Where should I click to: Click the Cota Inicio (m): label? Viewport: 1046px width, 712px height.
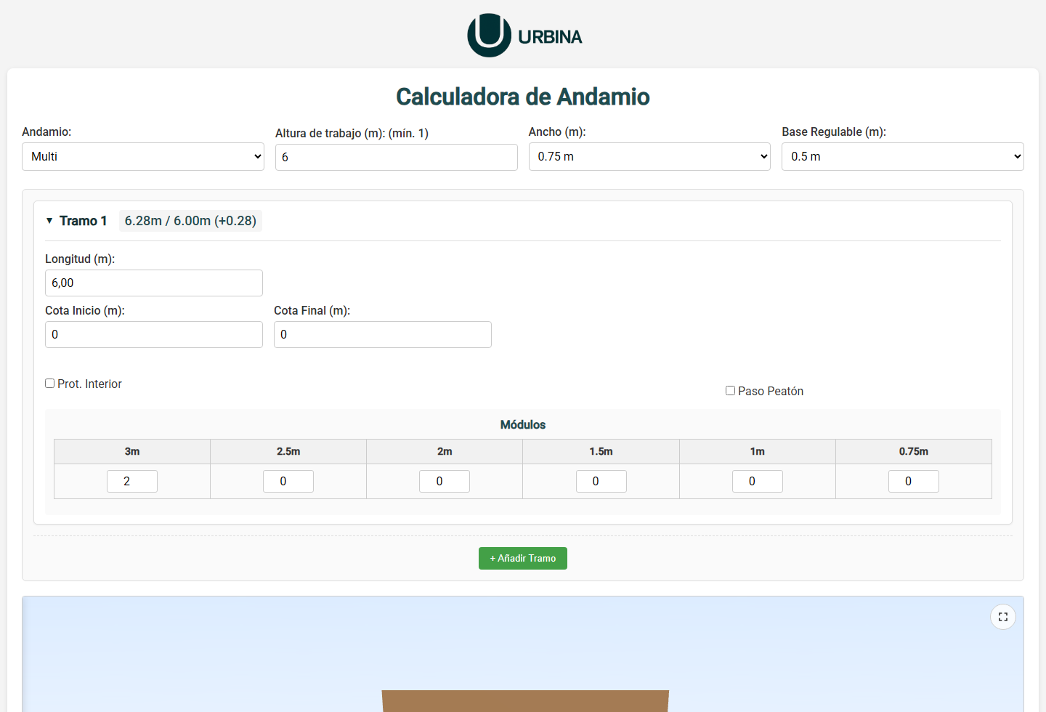[x=85, y=311]
